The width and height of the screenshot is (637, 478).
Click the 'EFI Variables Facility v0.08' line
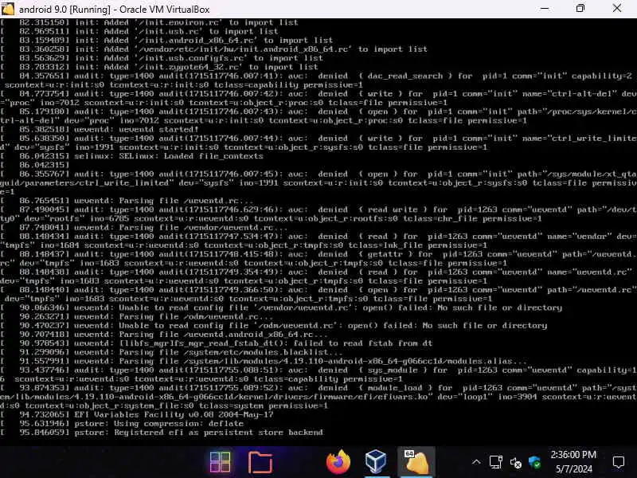click(137, 414)
